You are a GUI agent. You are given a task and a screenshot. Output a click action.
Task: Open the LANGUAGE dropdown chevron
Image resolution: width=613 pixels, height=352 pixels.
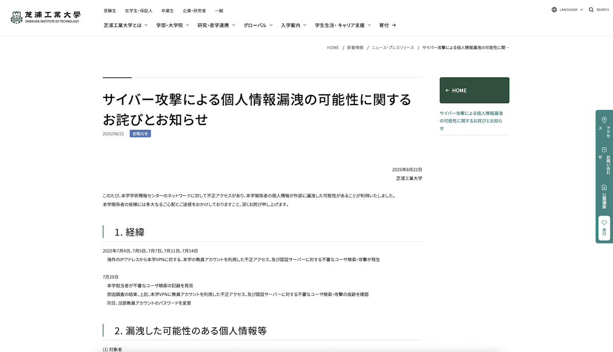tap(581, 10)
